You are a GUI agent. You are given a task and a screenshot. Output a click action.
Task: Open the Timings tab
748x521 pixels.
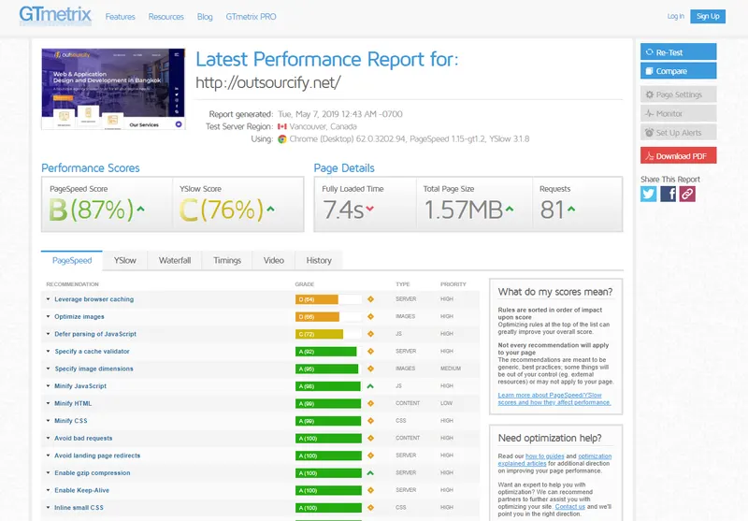click(x=227, y=260)
